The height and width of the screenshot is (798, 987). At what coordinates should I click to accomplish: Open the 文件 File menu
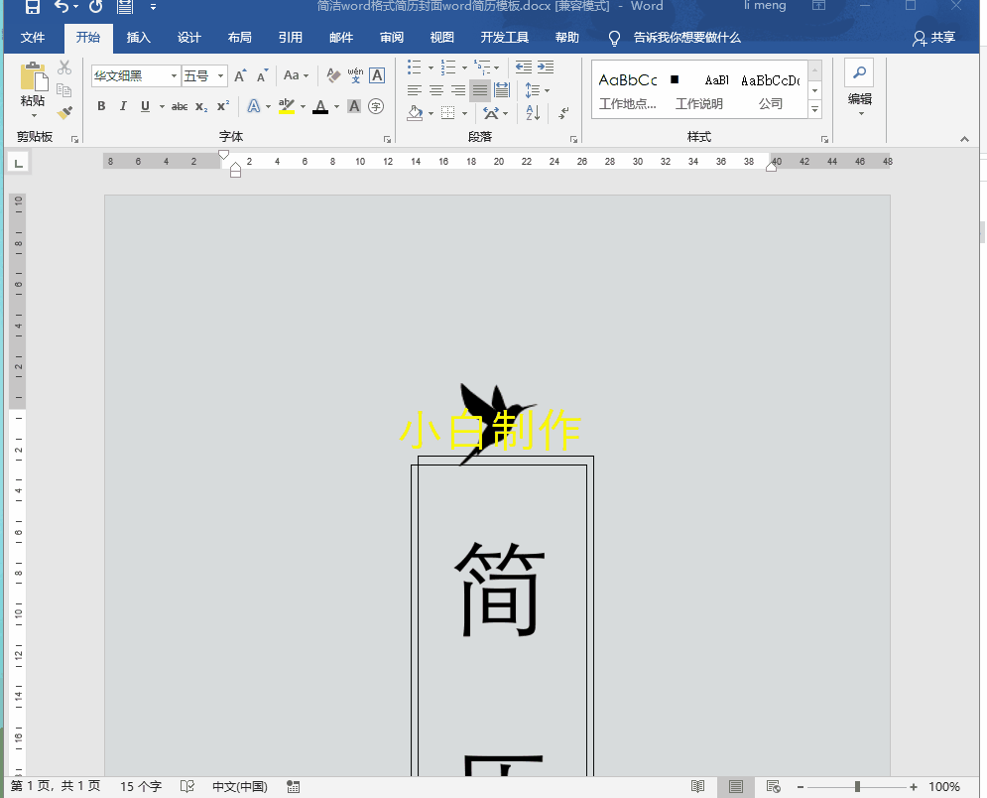(33, 38)
